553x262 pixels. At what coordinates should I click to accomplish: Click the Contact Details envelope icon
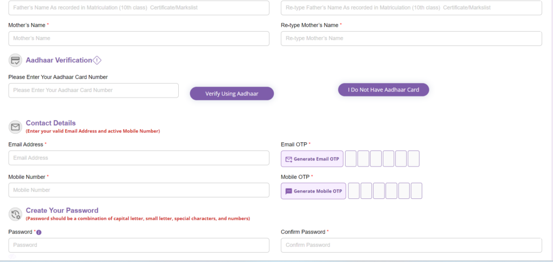coord(15,127)
